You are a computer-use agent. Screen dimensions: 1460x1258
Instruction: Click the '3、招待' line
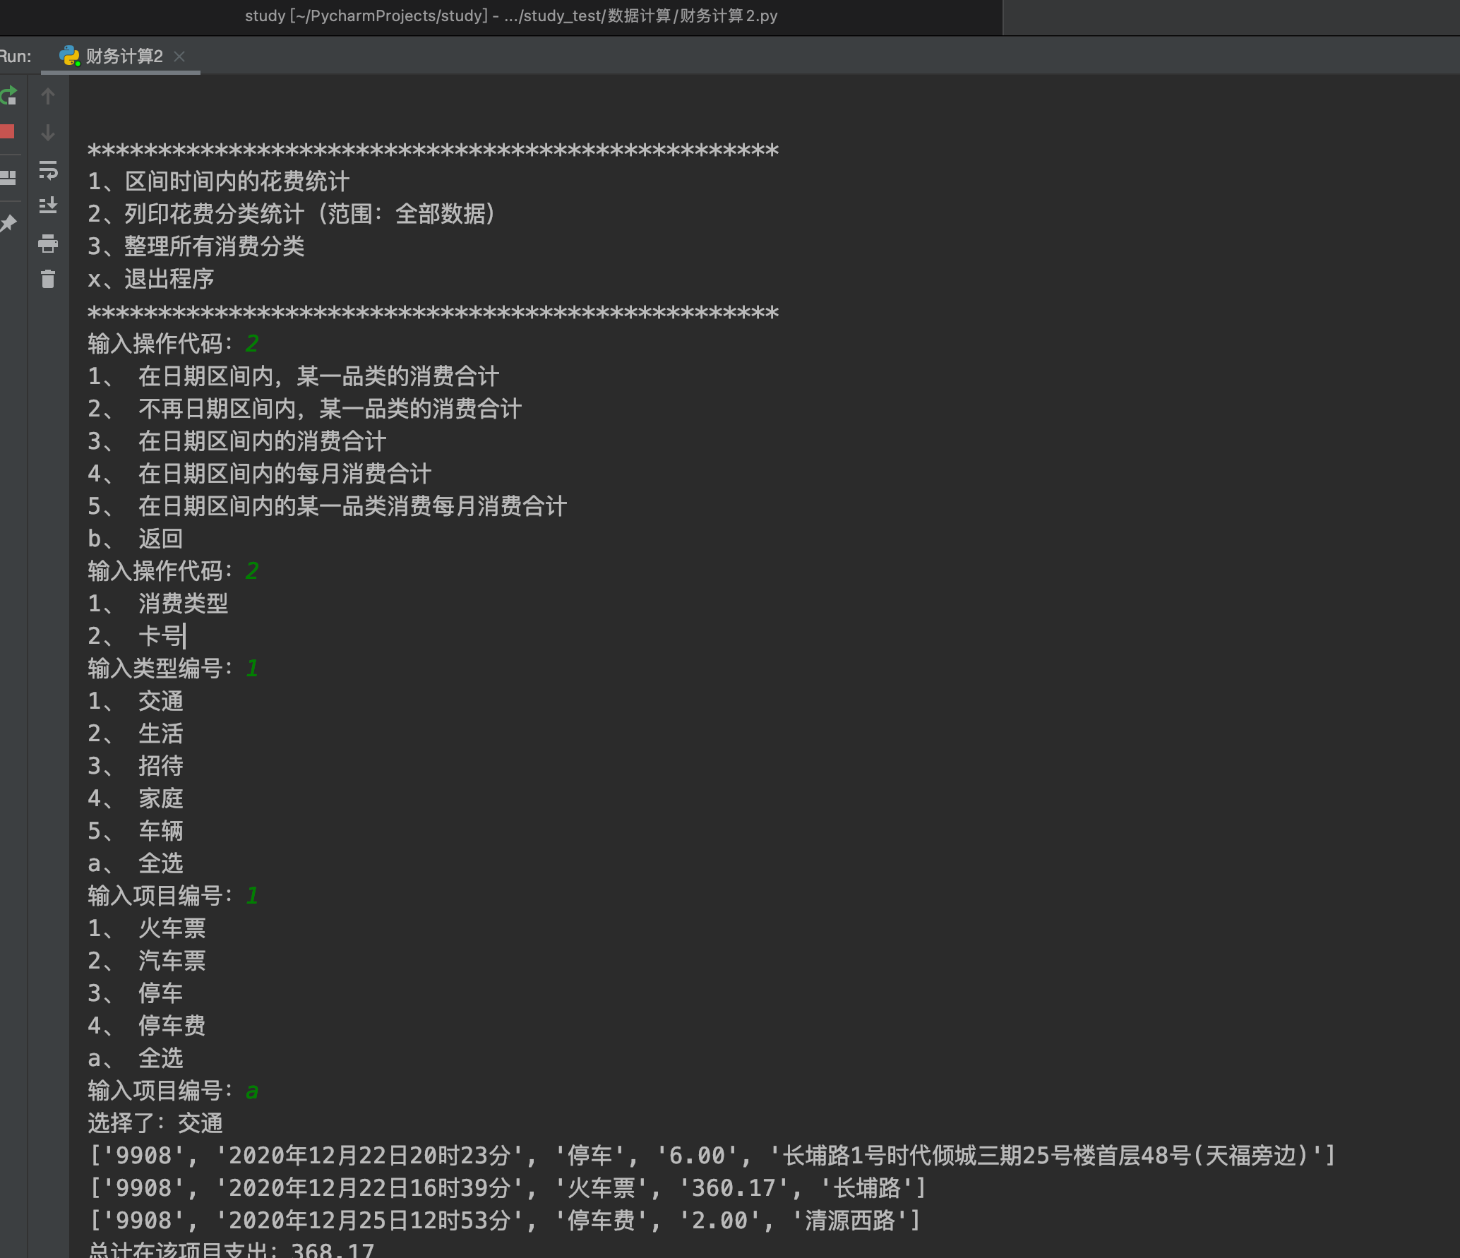tap(135, 766)
